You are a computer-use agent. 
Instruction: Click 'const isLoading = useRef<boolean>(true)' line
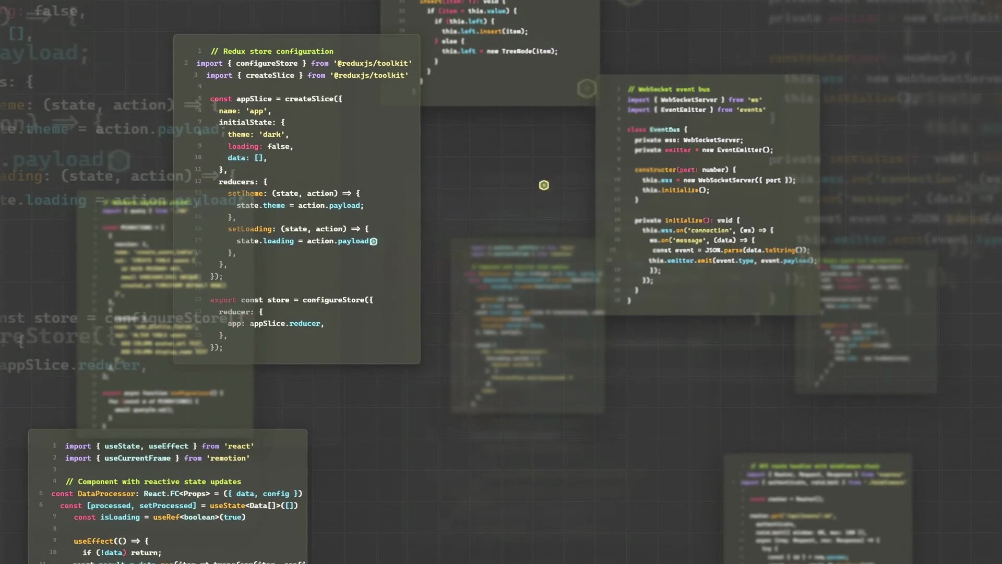click(160, 517)
